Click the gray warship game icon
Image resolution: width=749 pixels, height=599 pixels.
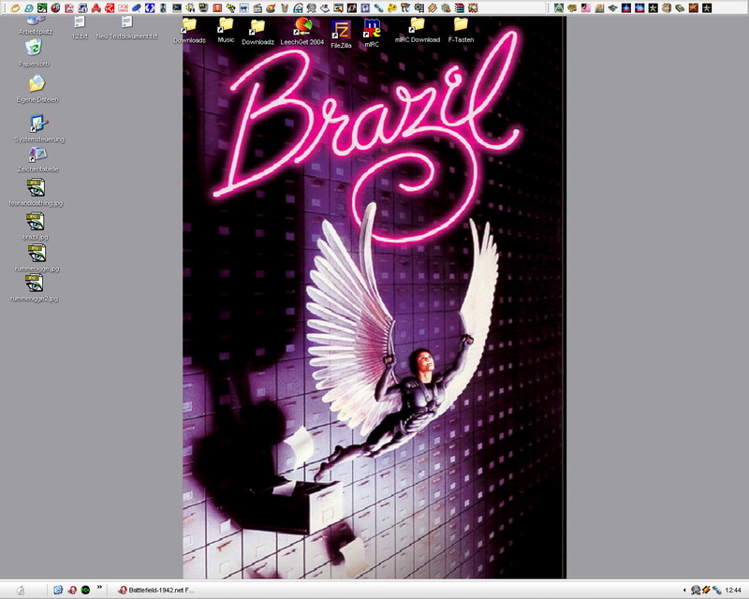tap(613, 7)
